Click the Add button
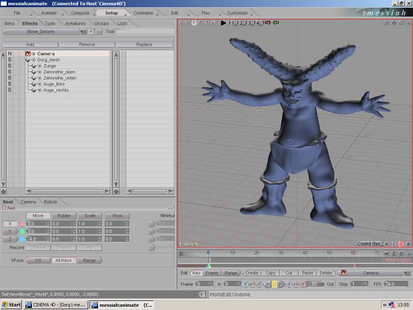Image resolution: width=413 pixels, height=310 pixels. click(30, 44)
